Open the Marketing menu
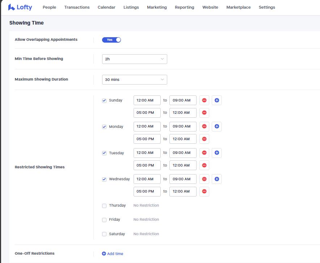This screenshot has width=320, height=263. tap(157, 7)
